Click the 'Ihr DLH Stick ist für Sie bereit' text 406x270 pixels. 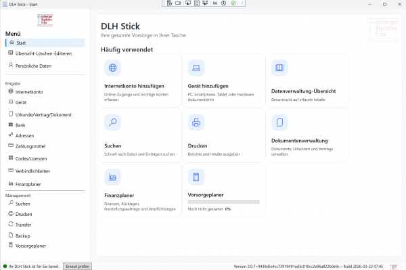(34, 267)
